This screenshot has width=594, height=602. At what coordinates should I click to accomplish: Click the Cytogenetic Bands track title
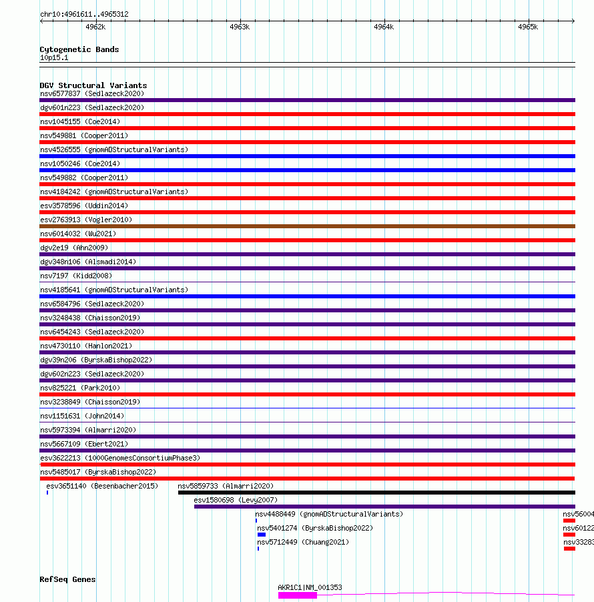79,49
